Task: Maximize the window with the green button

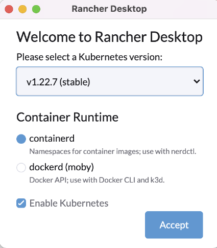Action: click(36, 9)
